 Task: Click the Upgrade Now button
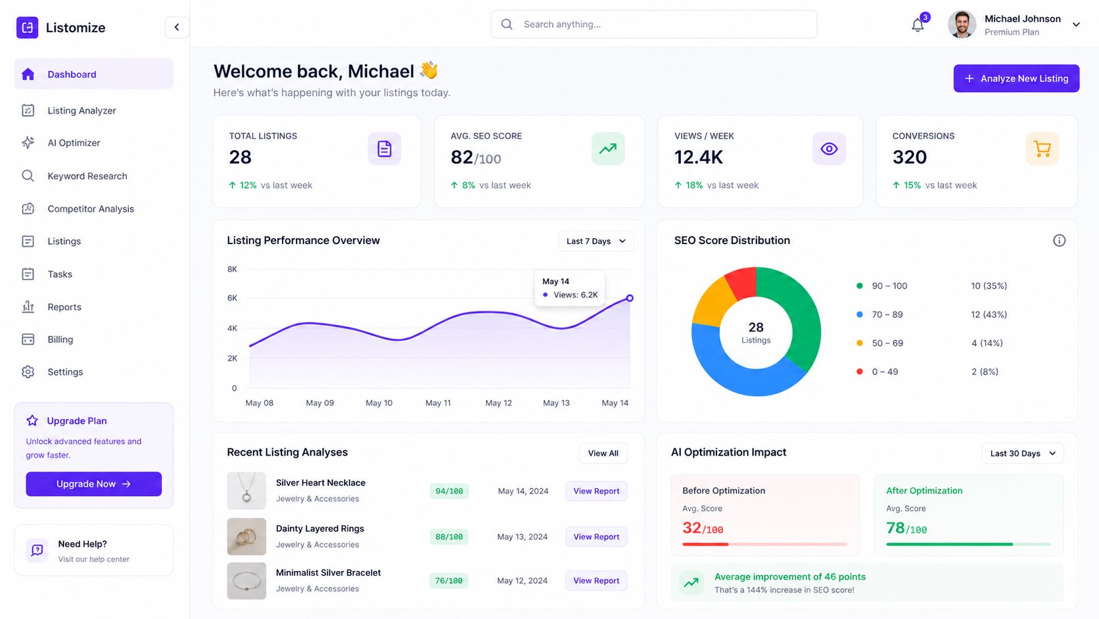[93, 483]
